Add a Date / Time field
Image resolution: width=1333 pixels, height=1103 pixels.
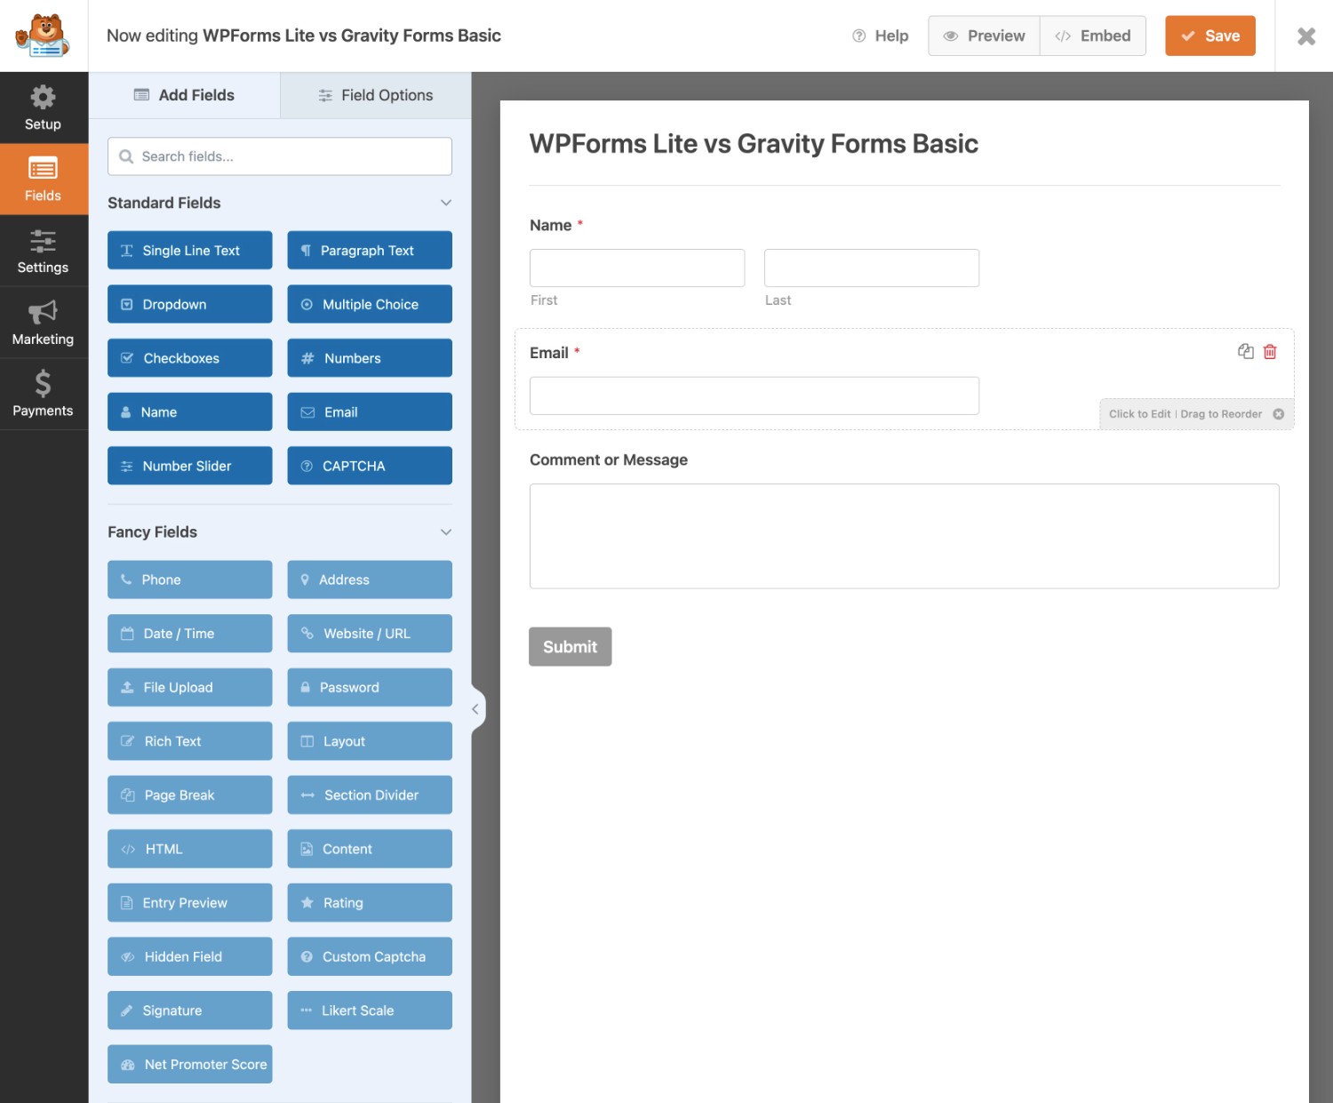point(190,634)
